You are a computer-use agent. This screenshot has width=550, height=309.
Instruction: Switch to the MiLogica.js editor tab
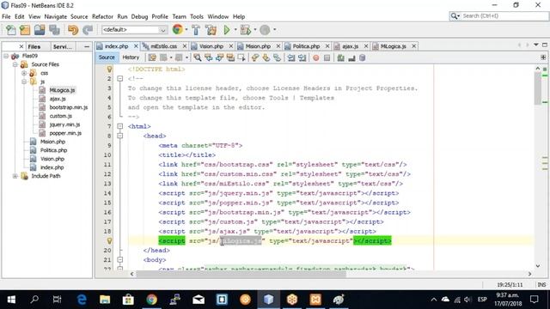point(393,46)
